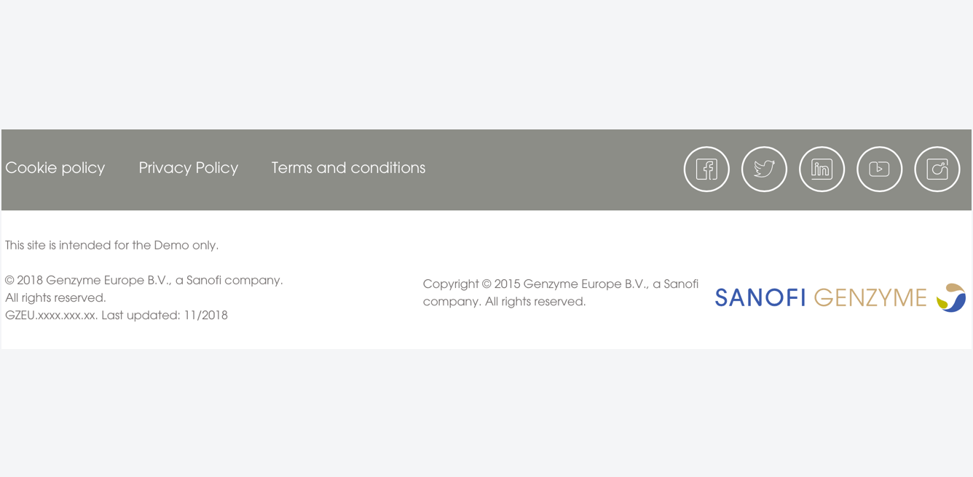Open the Terms and conditions link
The width and height of the screenshot is (973, 477).
[x=348, y=168]
